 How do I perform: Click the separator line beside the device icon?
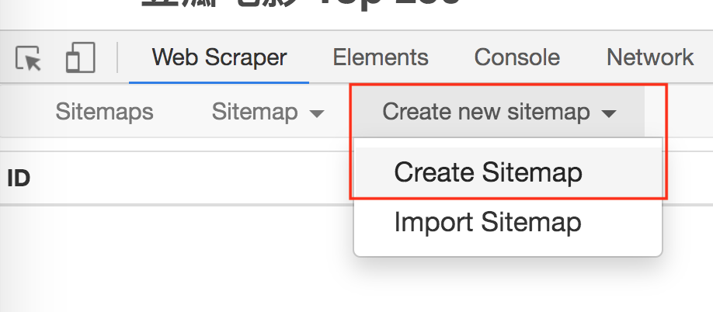[117, 57]
